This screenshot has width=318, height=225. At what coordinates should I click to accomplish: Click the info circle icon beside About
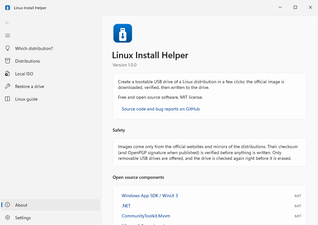8,205
